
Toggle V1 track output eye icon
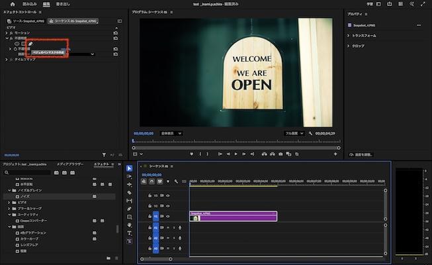point(168,216)
